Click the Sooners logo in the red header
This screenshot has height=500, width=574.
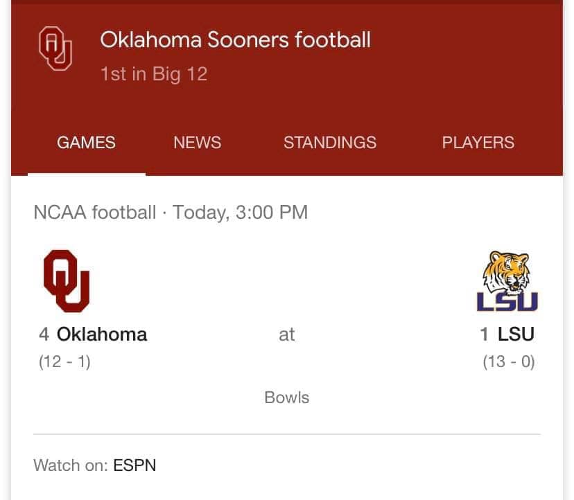point(55,48)
